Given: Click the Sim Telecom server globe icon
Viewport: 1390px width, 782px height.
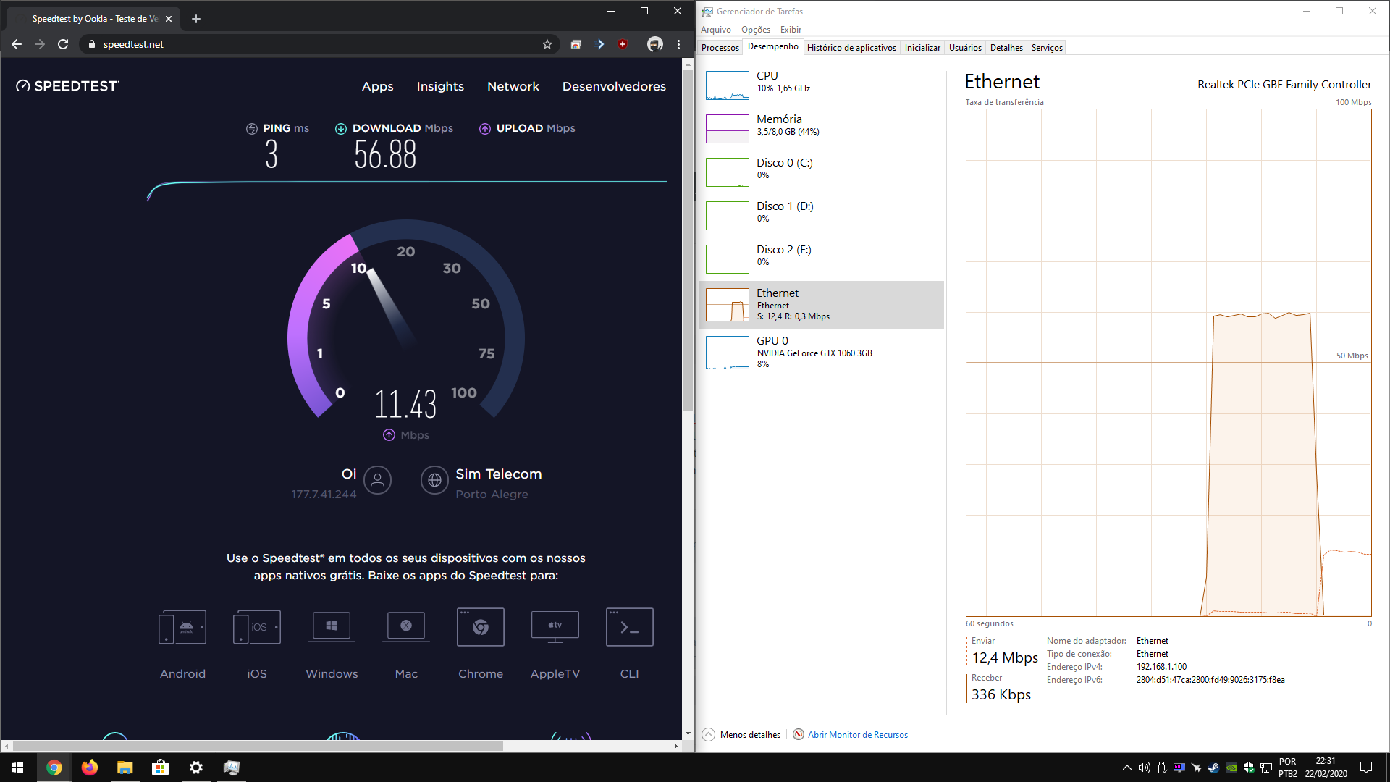Looking at the screenshot, I should pyautogui.click(x=434, y=480).
